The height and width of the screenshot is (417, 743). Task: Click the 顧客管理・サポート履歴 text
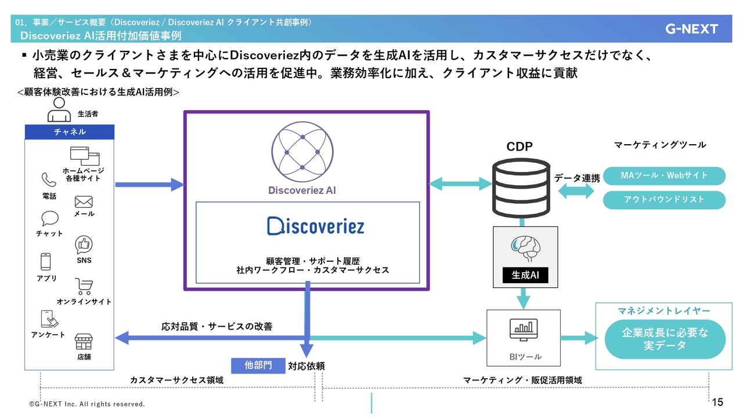pos(313,262)
